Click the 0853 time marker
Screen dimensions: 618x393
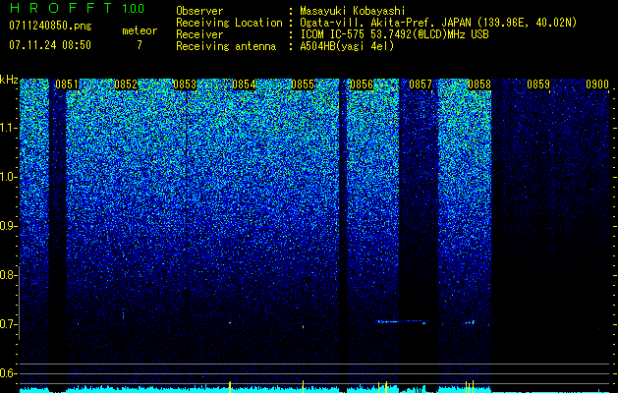click(185, 84)
